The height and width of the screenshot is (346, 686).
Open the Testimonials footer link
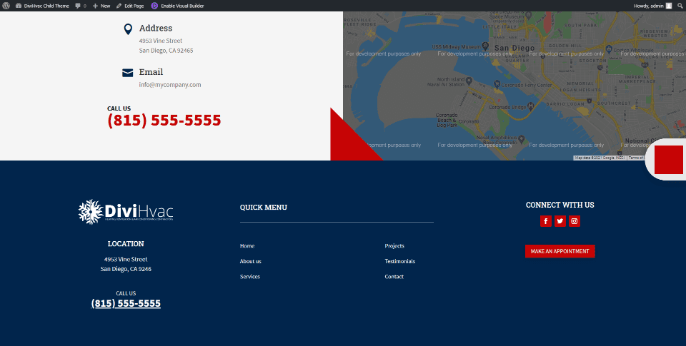click(400, 261)
